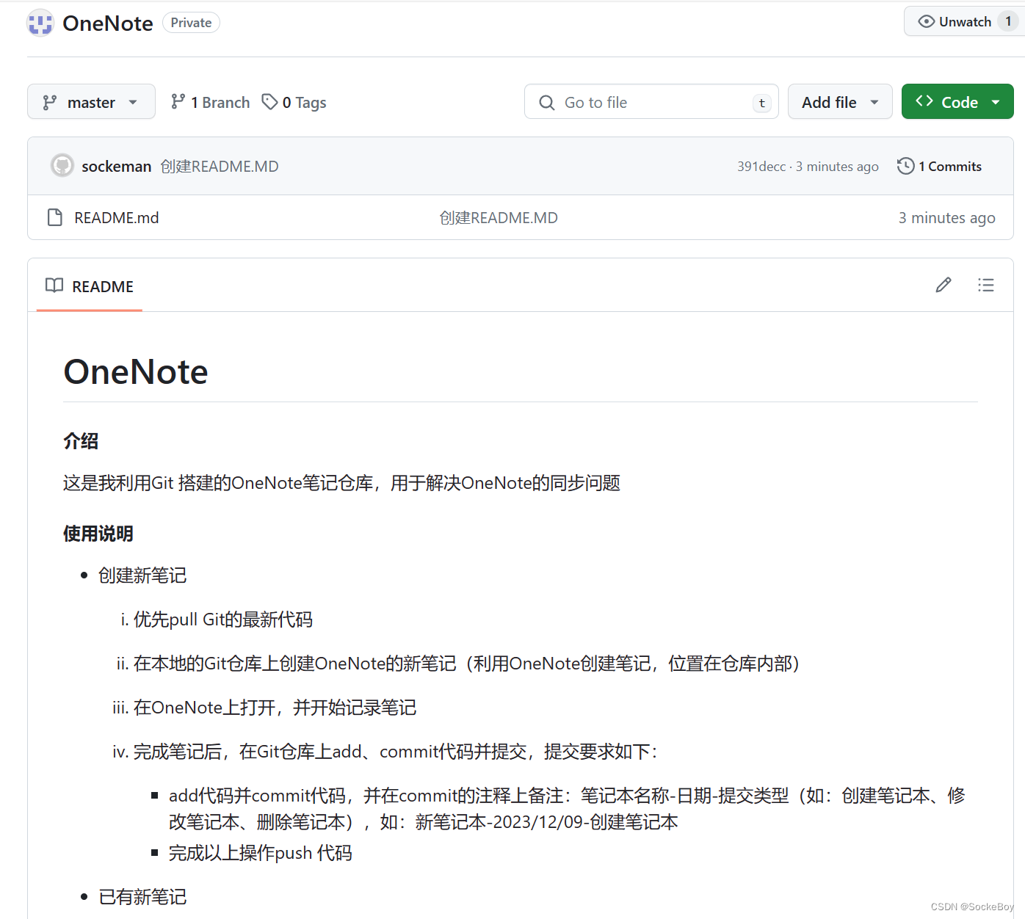Open the README.md file

click(117, 218)
